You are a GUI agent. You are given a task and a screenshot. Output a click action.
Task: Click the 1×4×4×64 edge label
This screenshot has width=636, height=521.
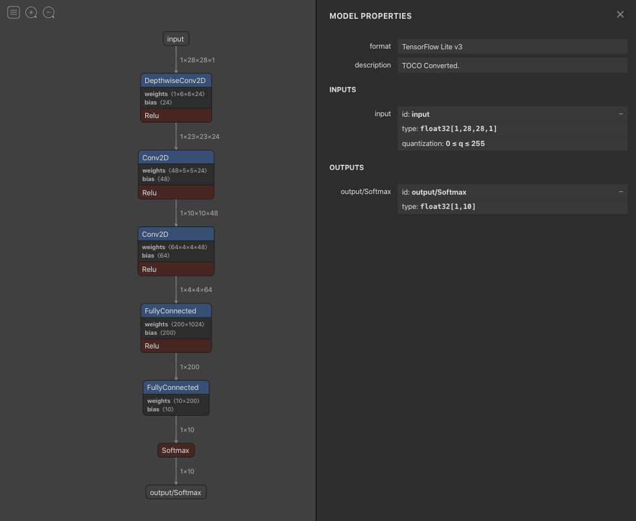(x=196, y=289)
